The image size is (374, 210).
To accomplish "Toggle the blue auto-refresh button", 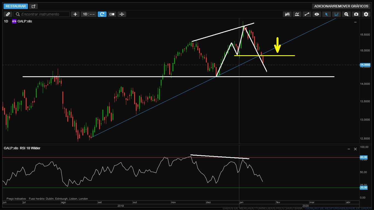I will 102,14.
